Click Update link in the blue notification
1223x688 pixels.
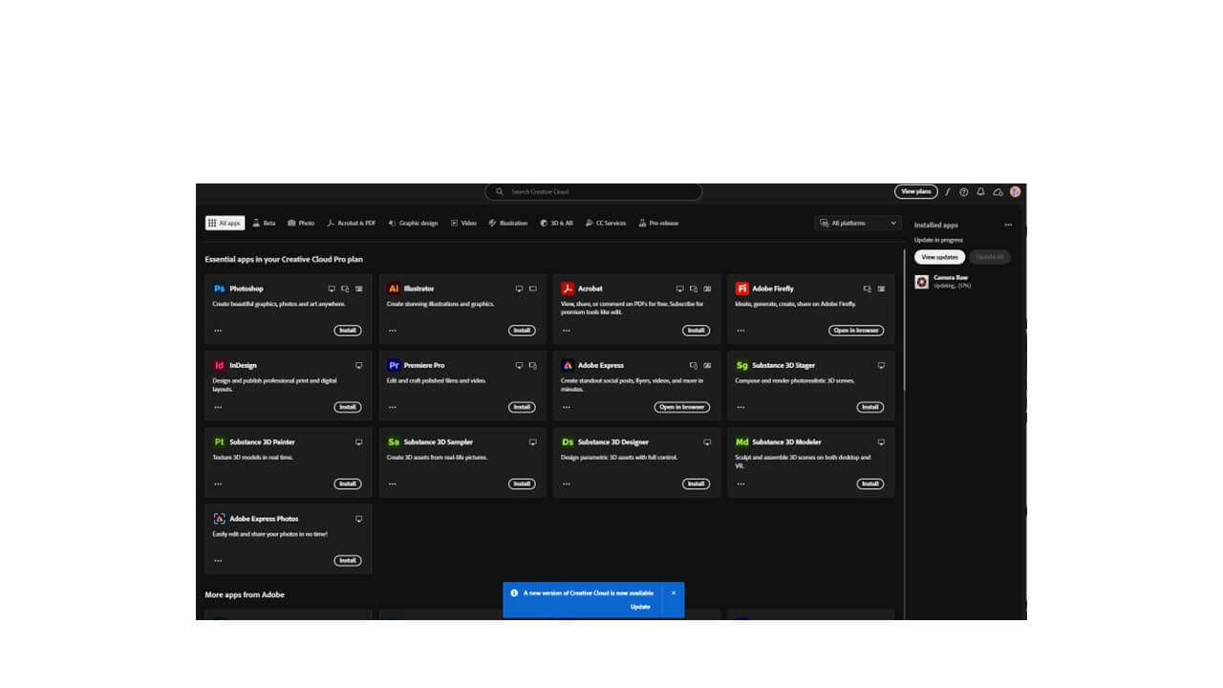pos(640,607)
